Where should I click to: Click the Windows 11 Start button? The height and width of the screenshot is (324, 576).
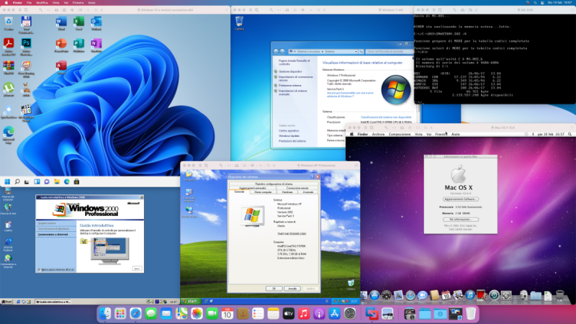8,181
